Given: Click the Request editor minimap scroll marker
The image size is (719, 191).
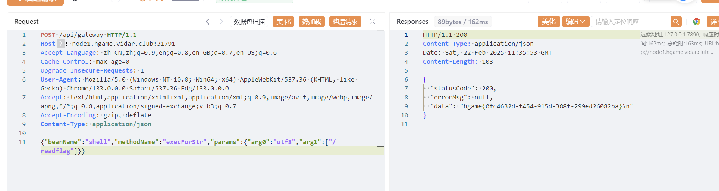Looking at the screenshot, I should click(x=380, y=146).
